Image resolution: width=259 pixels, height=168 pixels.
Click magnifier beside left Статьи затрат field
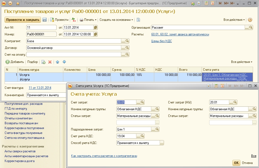[157, 116]
